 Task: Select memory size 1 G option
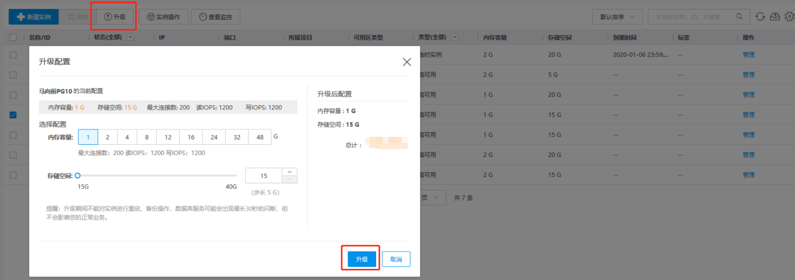88,137
